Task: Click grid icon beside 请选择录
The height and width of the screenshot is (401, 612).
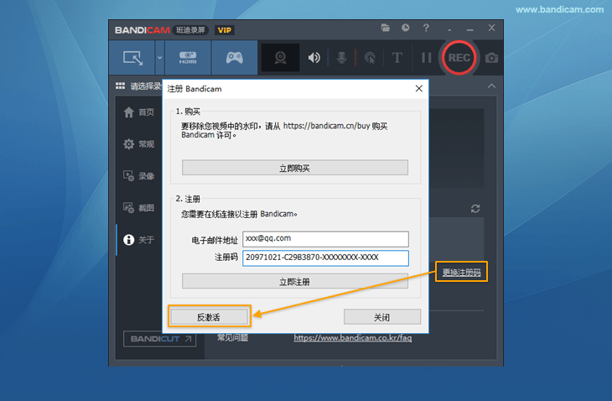Action: 120,86
